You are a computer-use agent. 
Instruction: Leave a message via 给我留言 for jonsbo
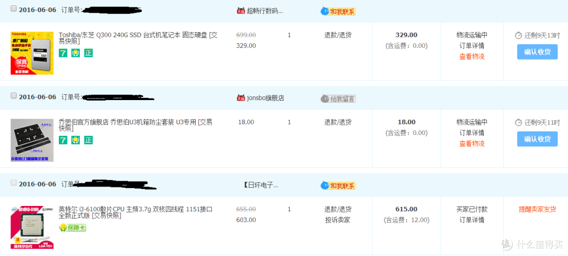click(x=338, y=99)
